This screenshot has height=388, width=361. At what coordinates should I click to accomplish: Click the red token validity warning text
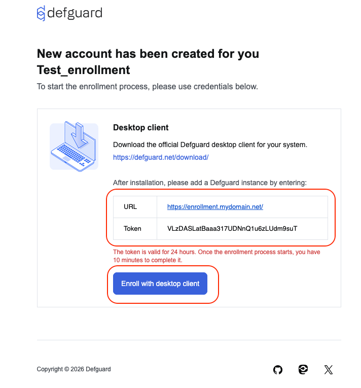pos(216,256)
